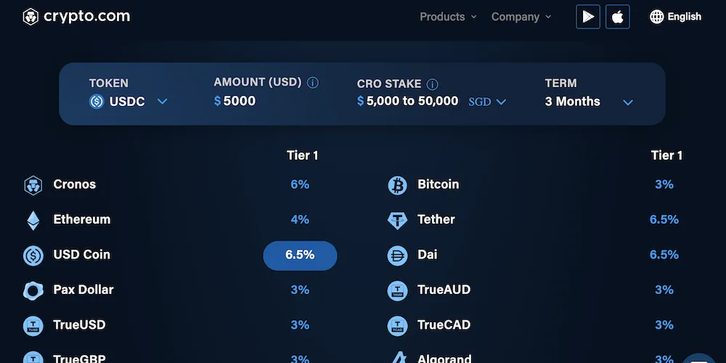Change language from English
The height and width of the screenshot is (363, 726).
coord(675,17)
